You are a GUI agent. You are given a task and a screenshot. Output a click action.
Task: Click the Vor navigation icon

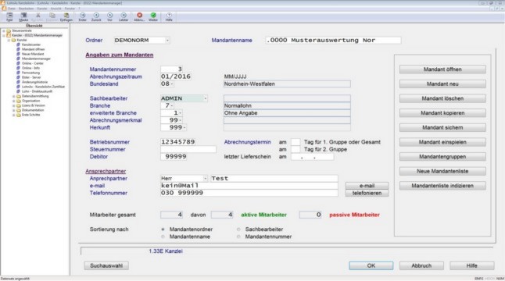pyautogui.click(x=109, y=16)
